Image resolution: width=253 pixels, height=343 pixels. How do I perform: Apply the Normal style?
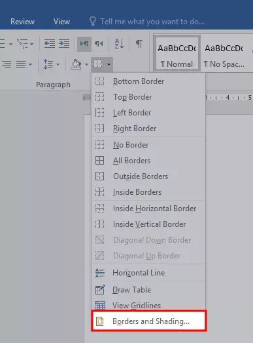coord(177,54)
